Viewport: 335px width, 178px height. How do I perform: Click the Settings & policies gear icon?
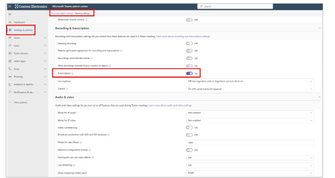[x=10, y=30]
